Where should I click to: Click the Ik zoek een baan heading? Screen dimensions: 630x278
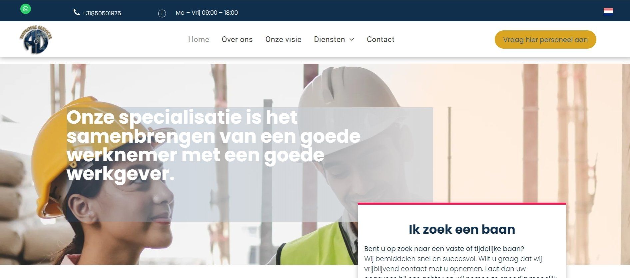click(462, 229)
